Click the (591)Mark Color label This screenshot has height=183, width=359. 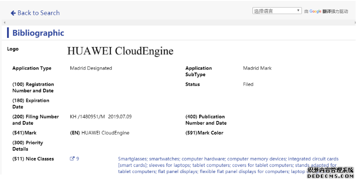204,133
